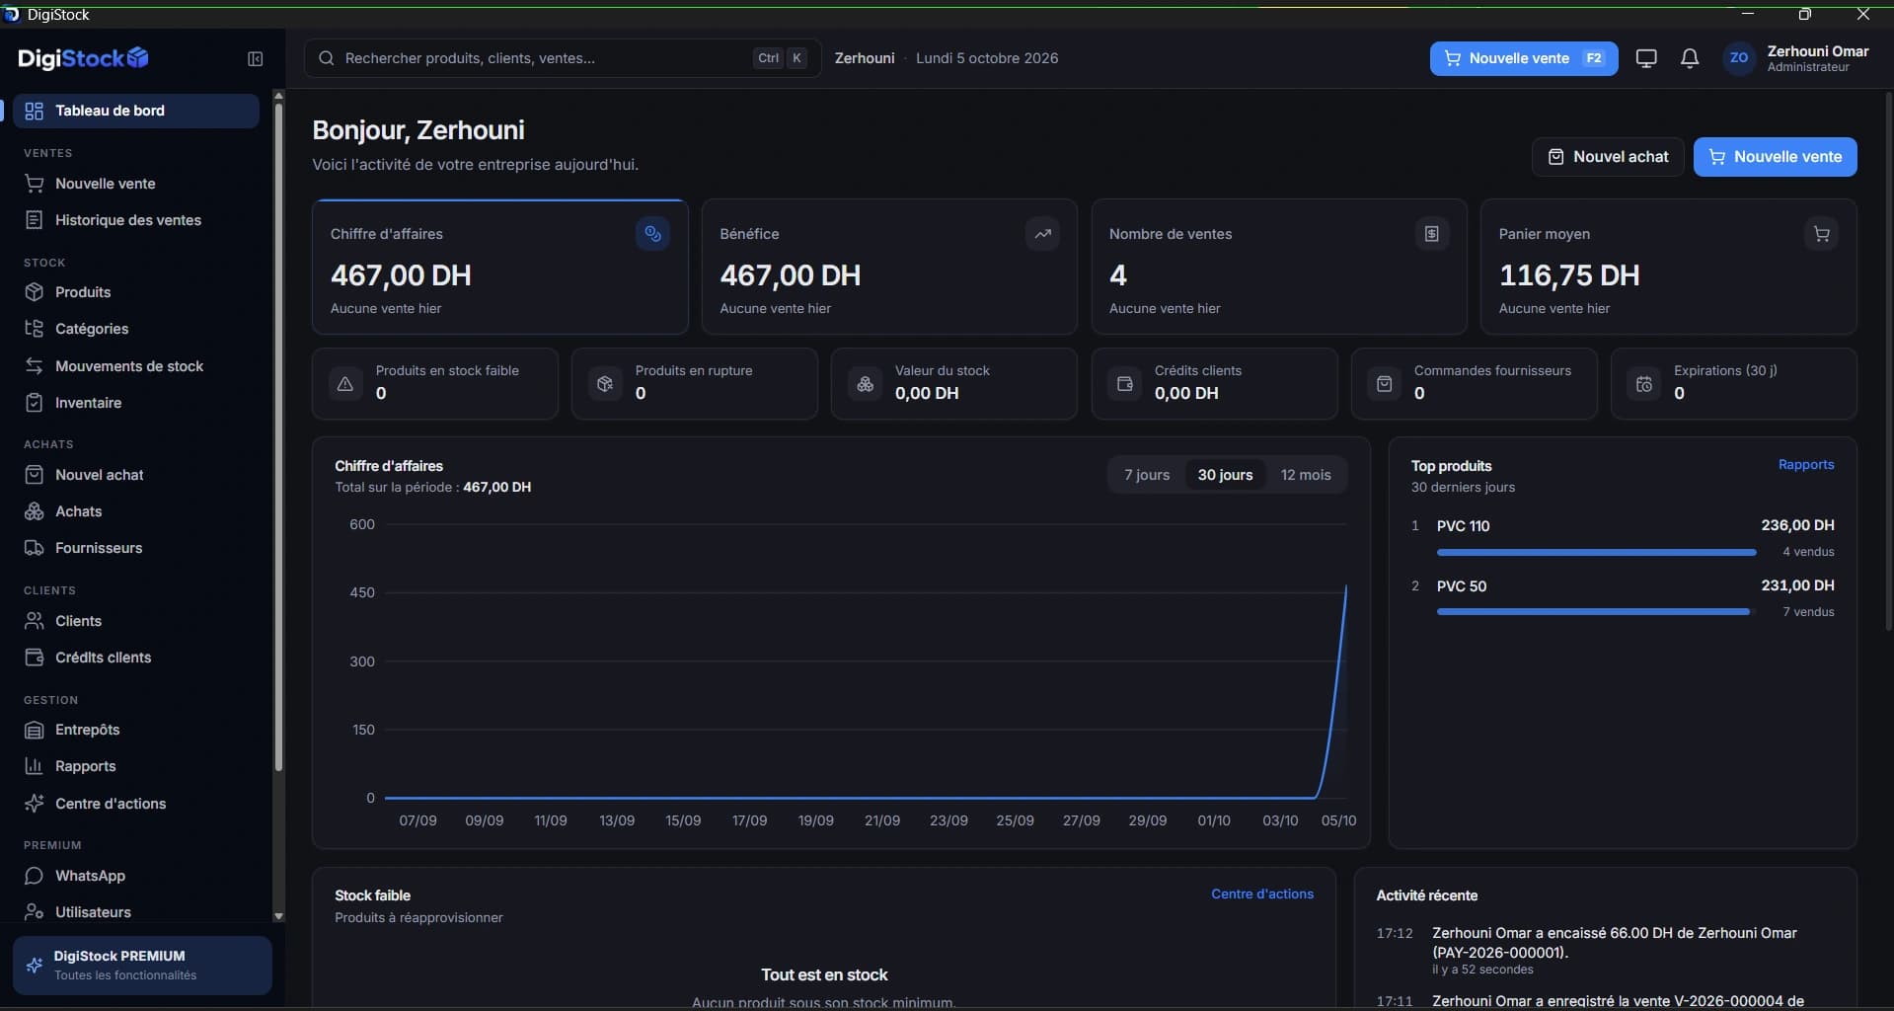The width and height of the screenshot is (1894, 1011).
Task: Open Crédits clients in sidebar
Action: [136, 658]
